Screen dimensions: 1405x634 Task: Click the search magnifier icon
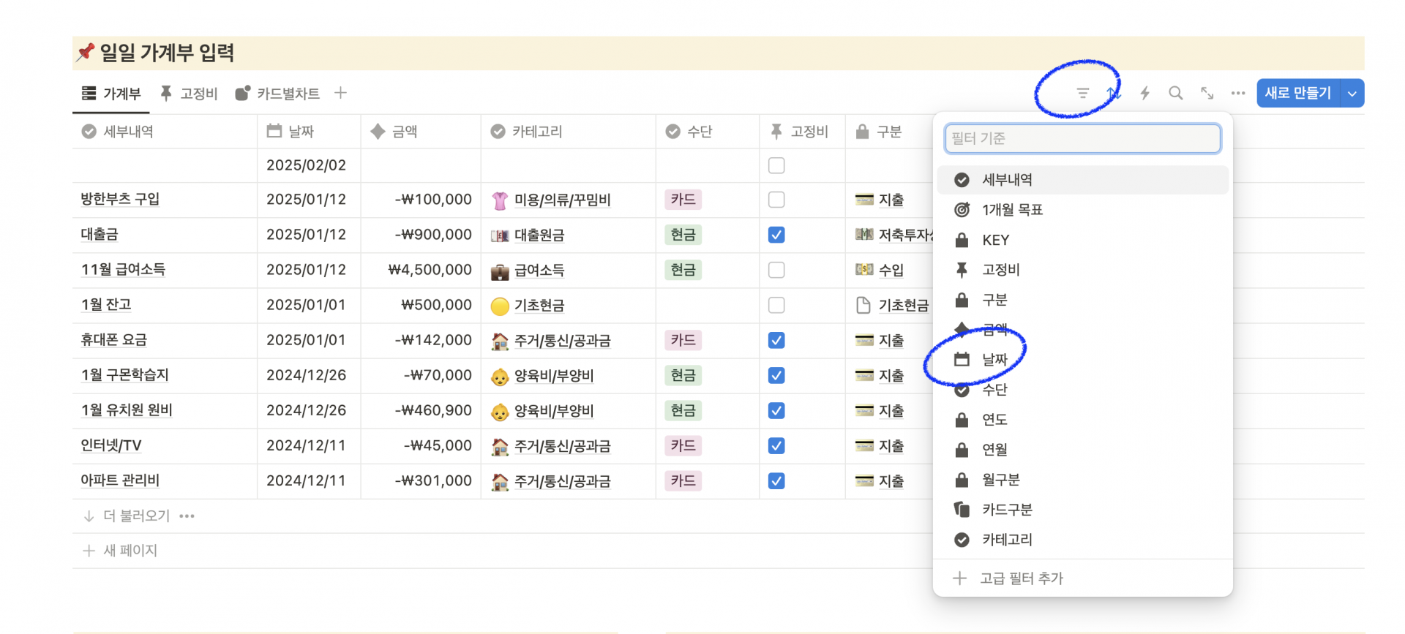pos(1175,93)
